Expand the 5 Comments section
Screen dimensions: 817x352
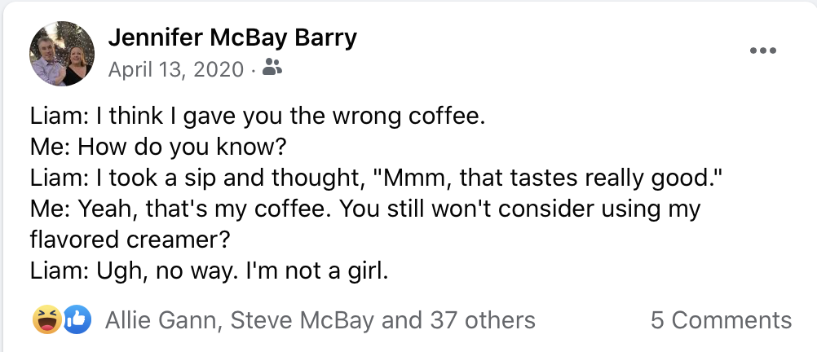(x=721, y=320)
